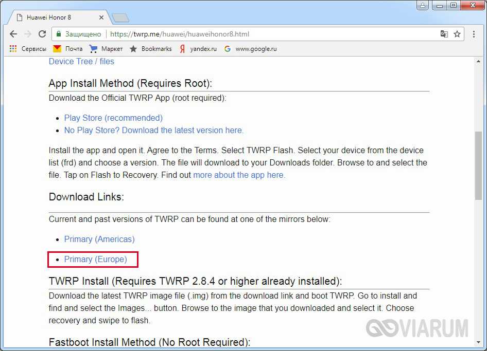The width and height of the screenshot is (487, 351).
Task: Click the translate page icon
Action: pyautogui.click(x=444, y=34)
